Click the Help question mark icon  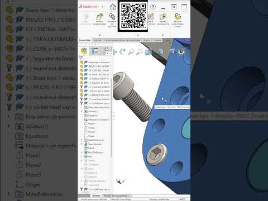tap(153, 7)
